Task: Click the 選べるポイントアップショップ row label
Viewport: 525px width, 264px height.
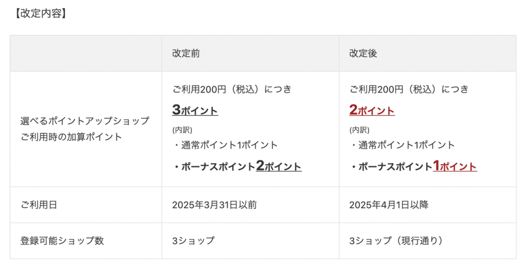Action: (x=85, y=121)
